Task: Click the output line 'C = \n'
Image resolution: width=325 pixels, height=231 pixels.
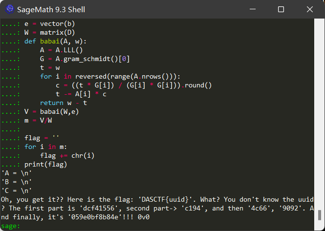Action: point(17,191)
